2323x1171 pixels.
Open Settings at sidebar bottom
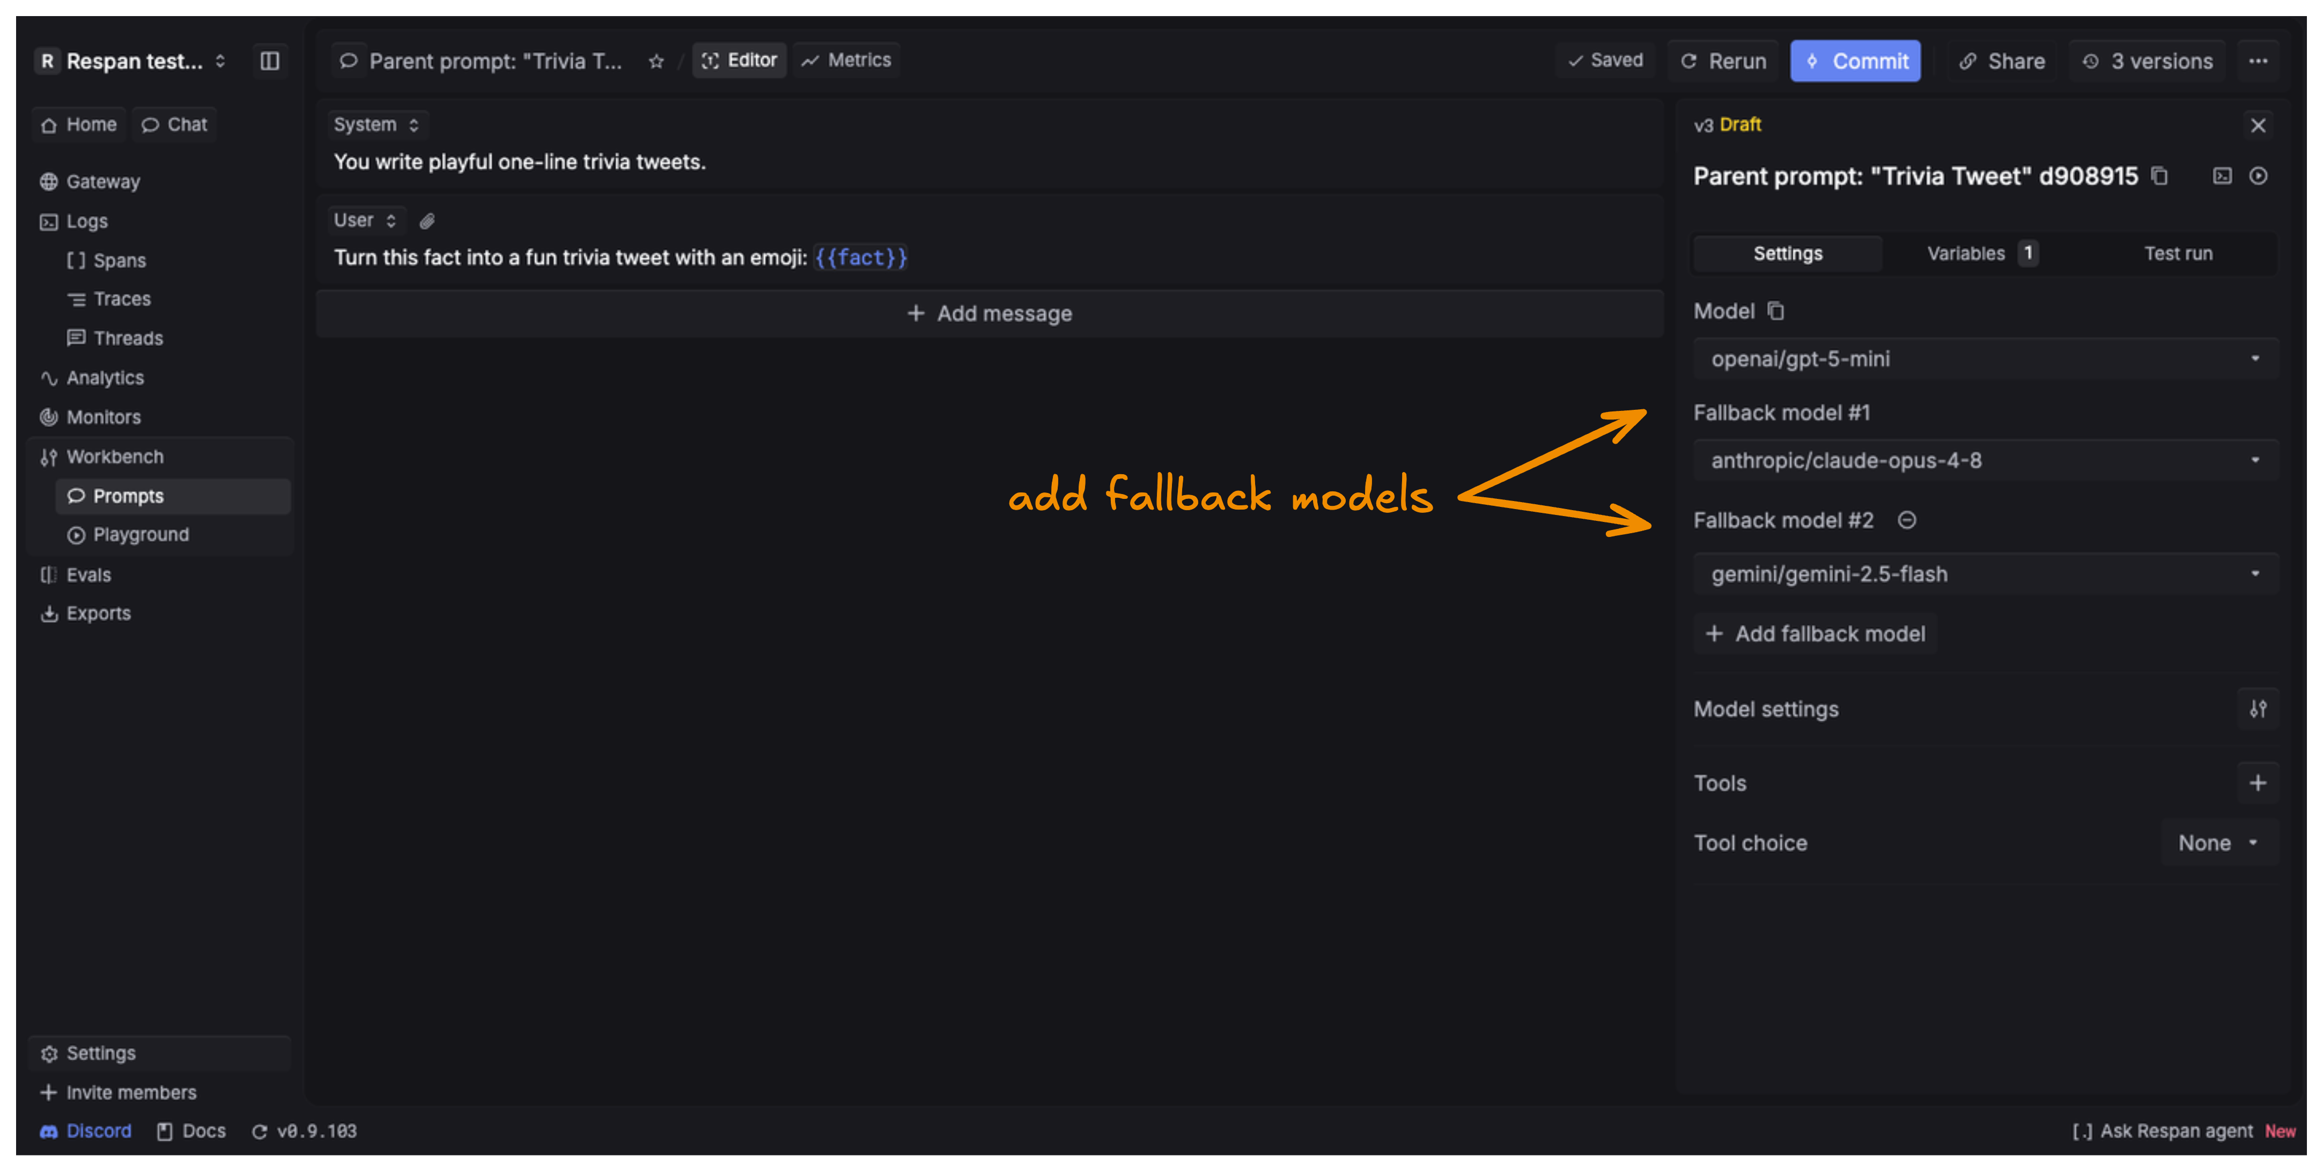[x=160, y=1053]
